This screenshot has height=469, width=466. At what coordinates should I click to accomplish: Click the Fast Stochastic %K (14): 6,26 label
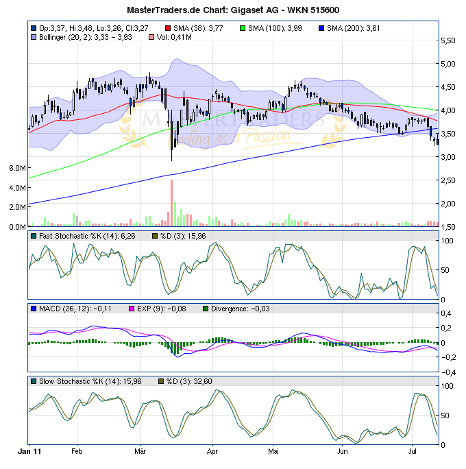click(87, 236)
